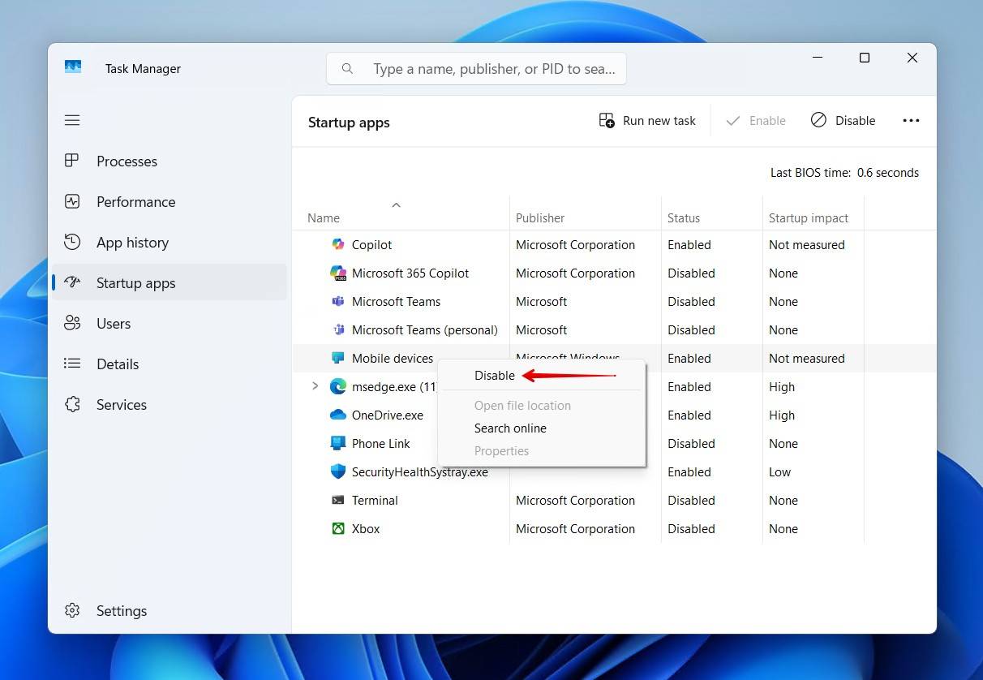This screenshot has width=983, height=680.
Task: Sort by the Publisher column header
Action: tap(540, 217)
